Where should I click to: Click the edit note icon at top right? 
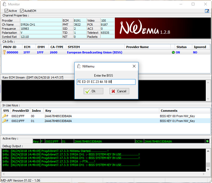pos(207,11)
